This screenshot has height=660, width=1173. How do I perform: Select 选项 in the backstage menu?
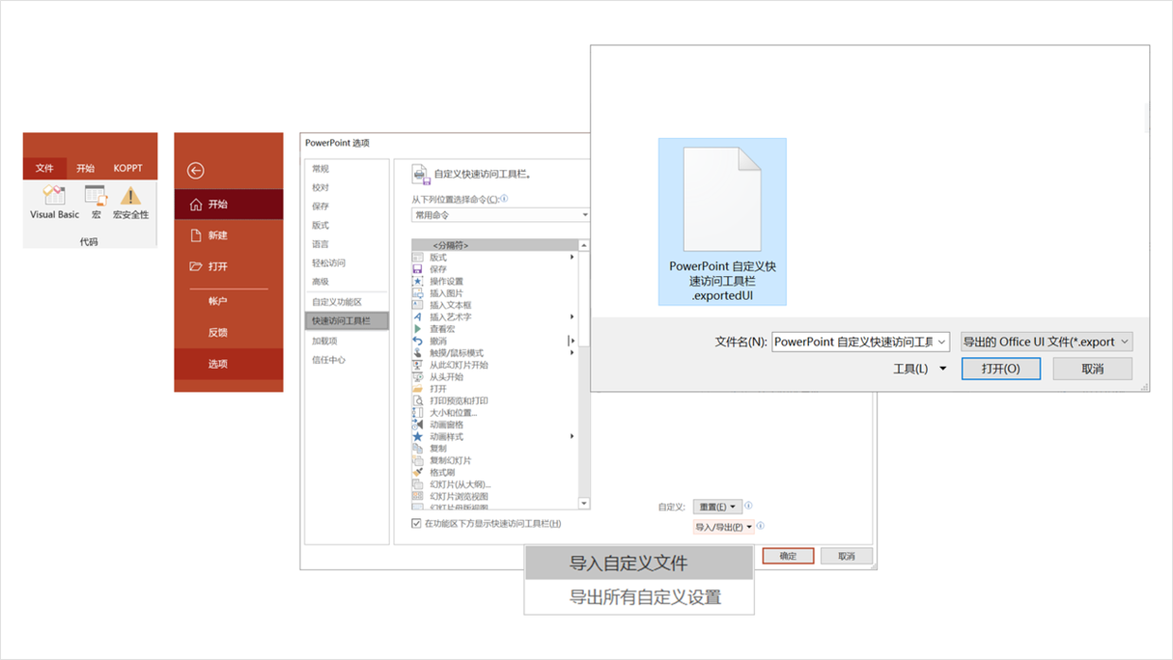(228, 364)
